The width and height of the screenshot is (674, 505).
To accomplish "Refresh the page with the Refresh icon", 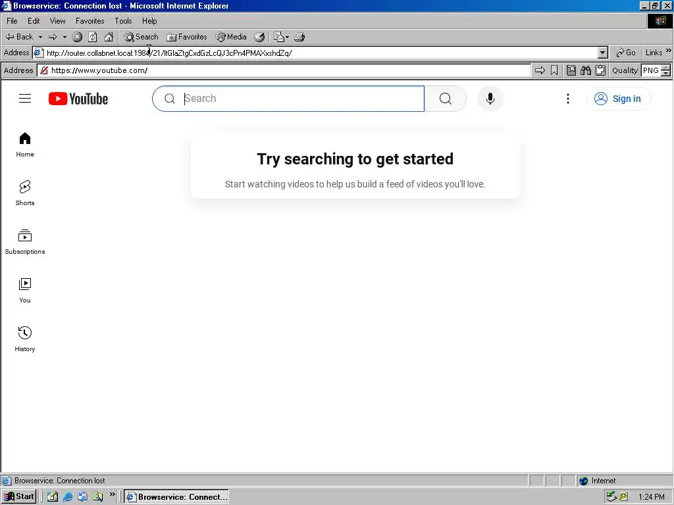I will click(x=93, y=37).
